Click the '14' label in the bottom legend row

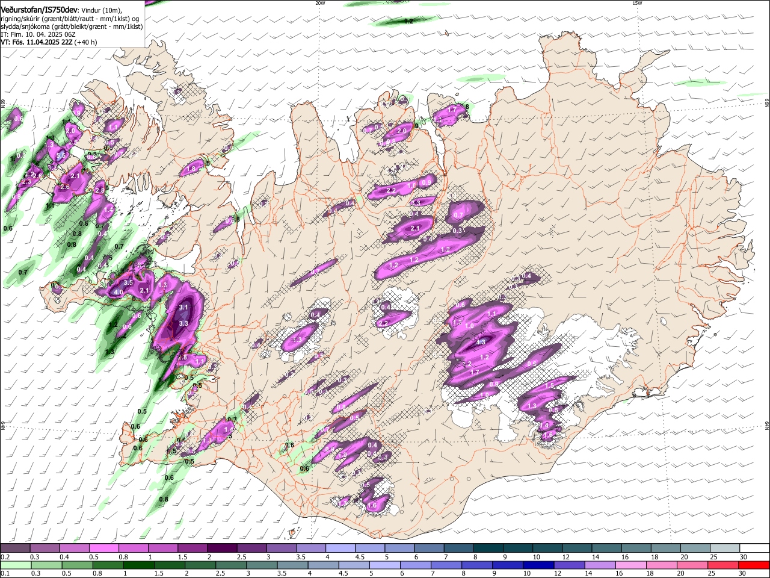(588, 573)
